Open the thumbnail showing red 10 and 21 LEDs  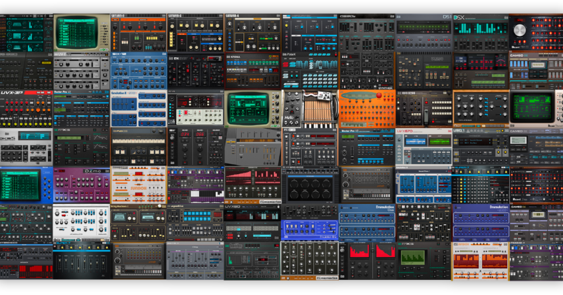pos(195,109)
